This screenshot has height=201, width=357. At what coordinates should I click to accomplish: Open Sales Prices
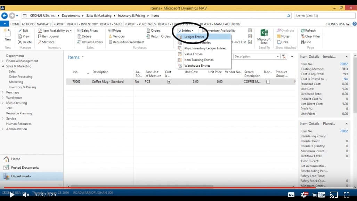[88, 31]
